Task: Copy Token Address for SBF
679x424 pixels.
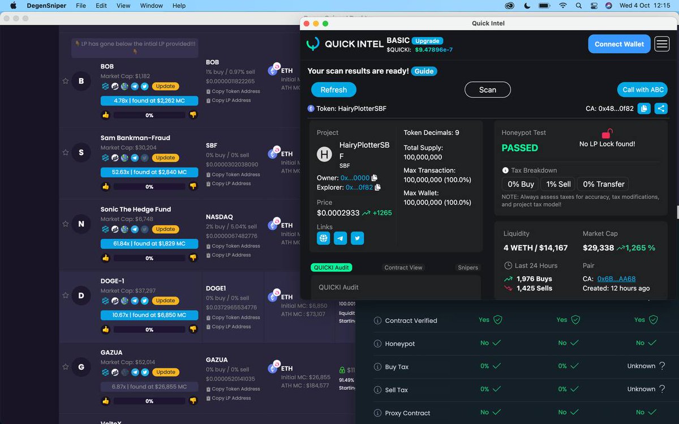Action: [x=233, y=174]
